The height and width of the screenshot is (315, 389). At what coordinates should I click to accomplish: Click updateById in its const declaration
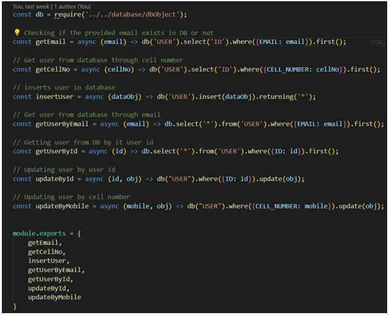tap(54, 178)
